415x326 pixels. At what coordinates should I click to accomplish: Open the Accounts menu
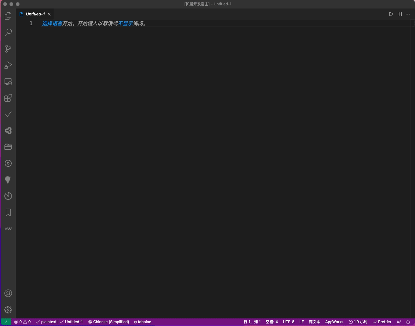click(8, 293)
